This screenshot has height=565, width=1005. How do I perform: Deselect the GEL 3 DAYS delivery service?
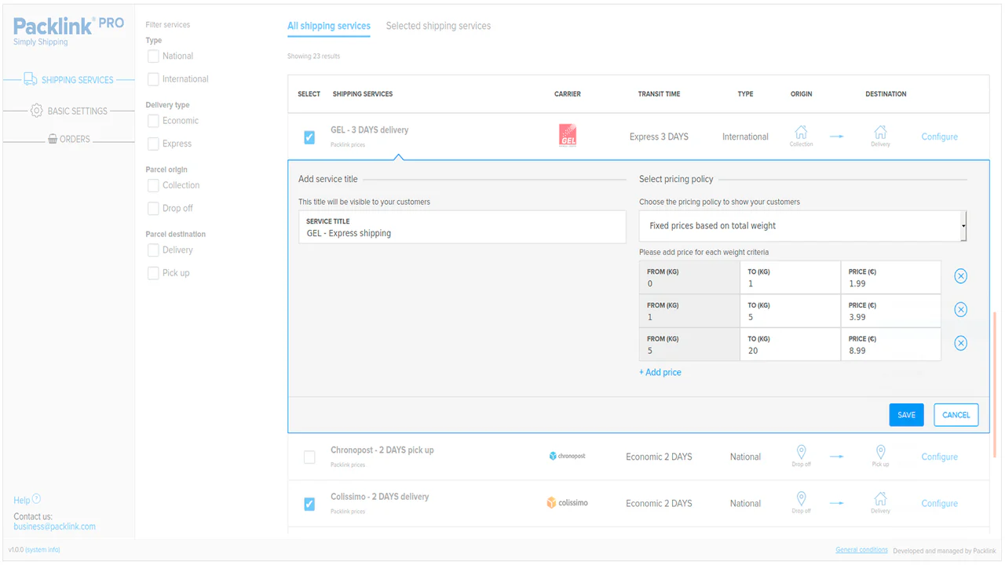(x=309, y=137)
